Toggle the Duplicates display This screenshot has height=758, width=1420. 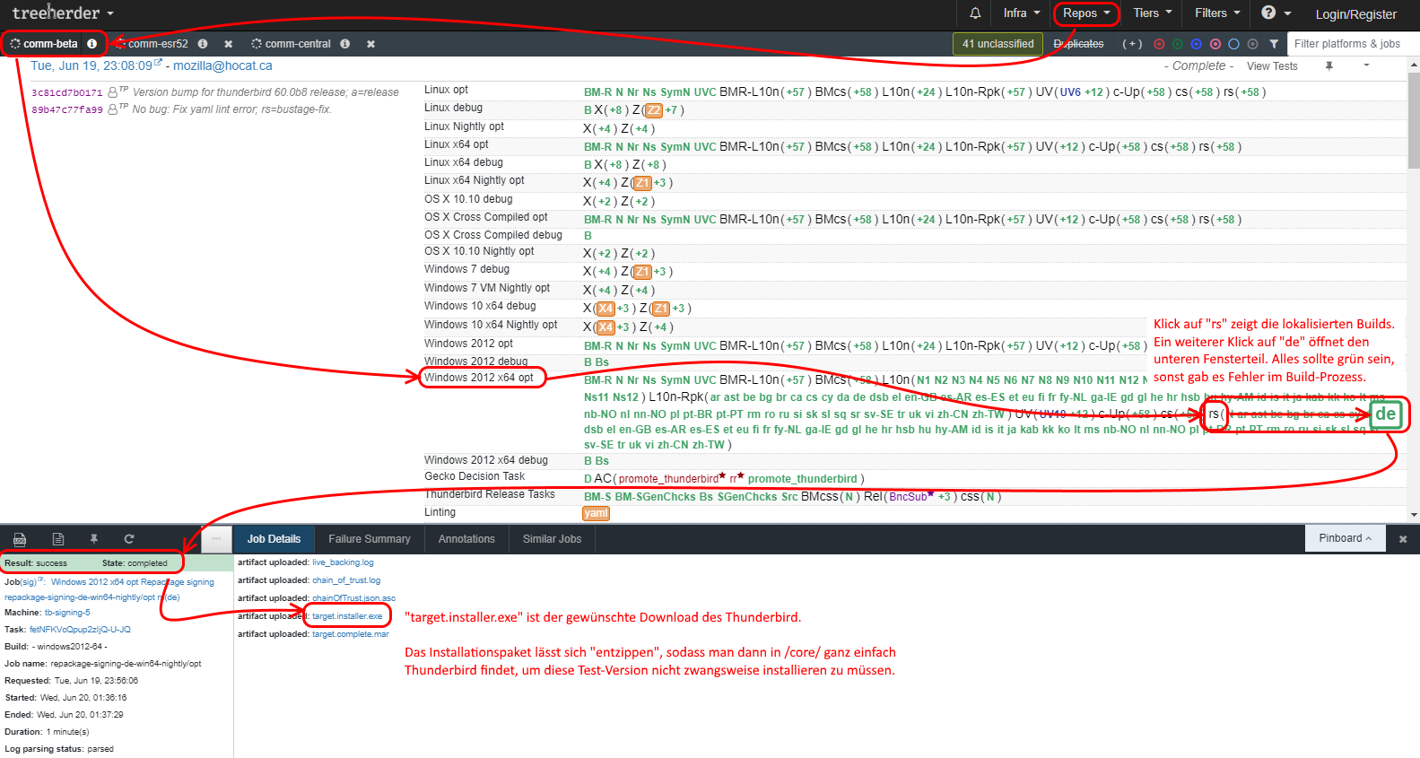click(1078, 44)
